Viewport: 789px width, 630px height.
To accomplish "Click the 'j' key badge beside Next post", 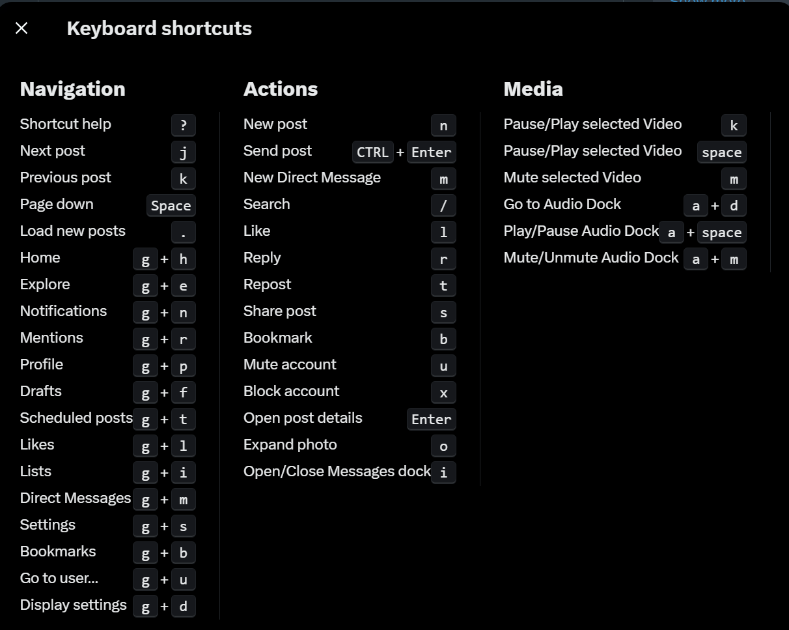I will [184, 152].
